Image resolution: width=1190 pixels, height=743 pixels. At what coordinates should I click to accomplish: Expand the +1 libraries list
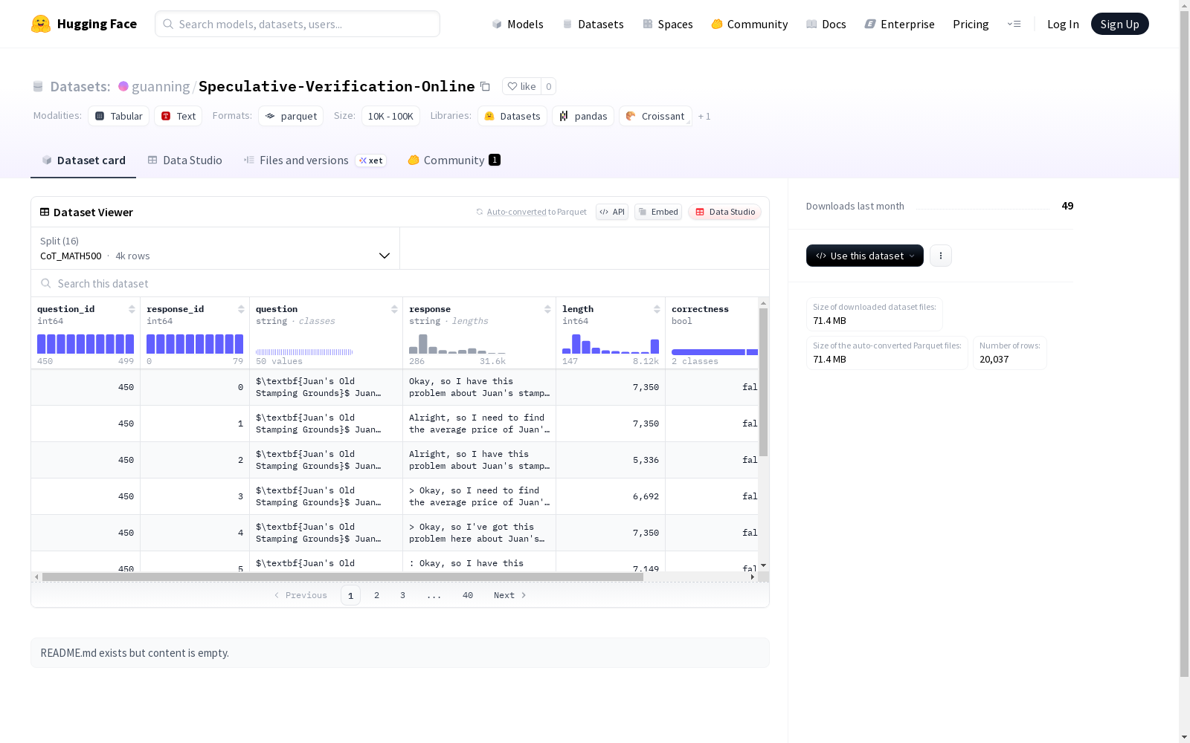704,116
